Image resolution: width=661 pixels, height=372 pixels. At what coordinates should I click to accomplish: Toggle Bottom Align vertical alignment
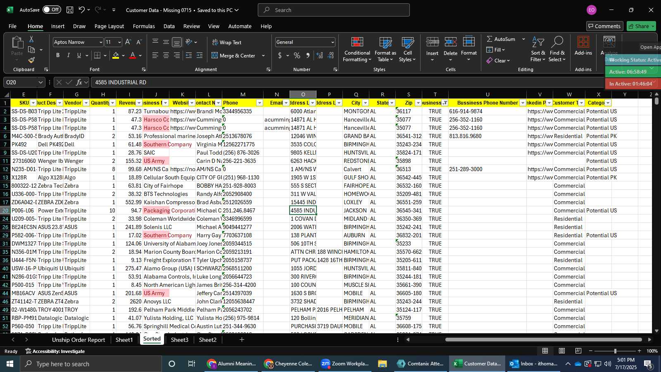(177, 42)
